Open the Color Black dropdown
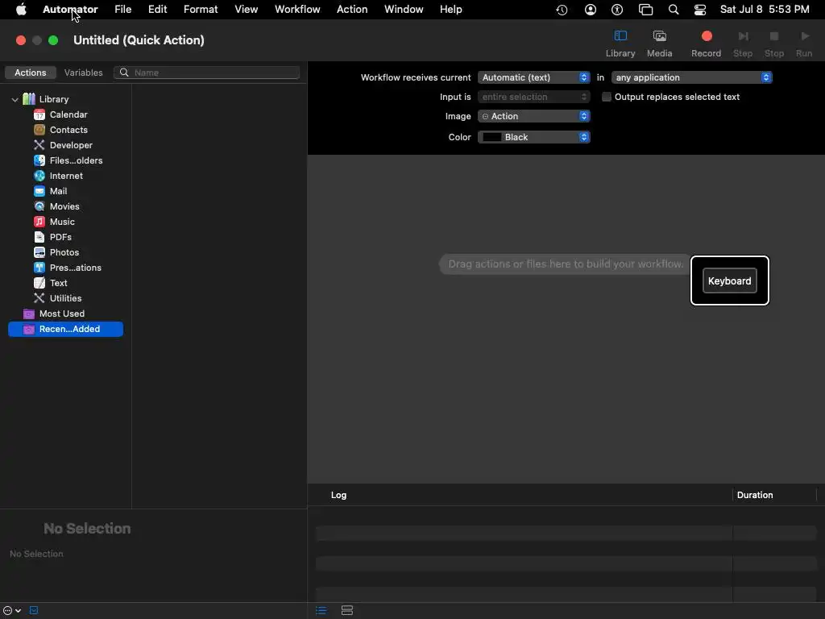 click(533, 137)
